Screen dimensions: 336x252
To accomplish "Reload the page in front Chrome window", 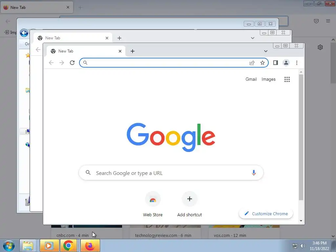I will (72, 63).
